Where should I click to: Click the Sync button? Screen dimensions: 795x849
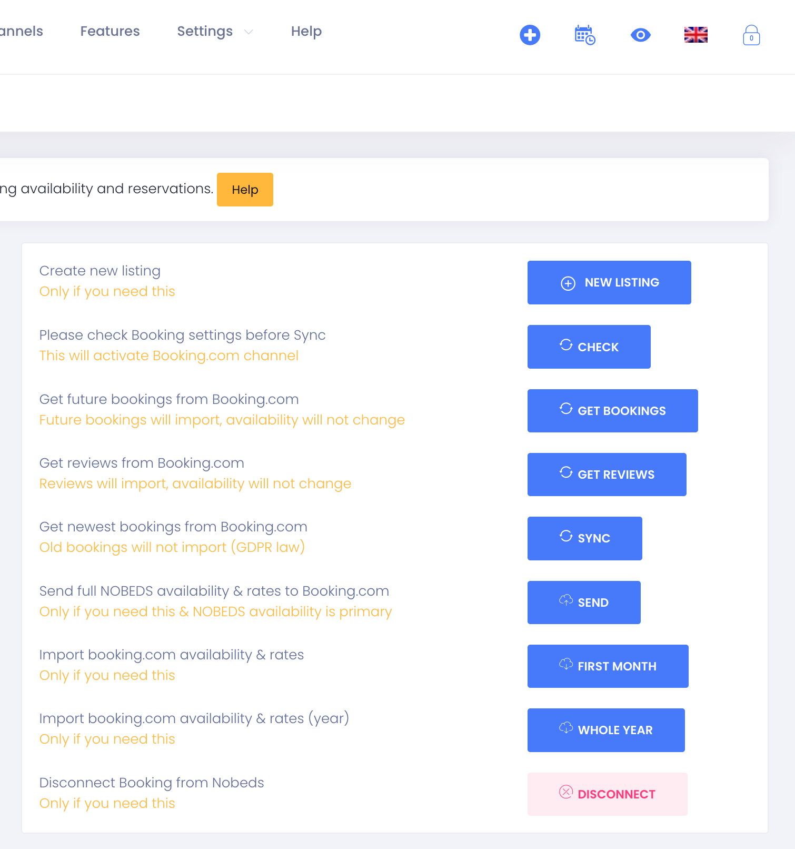tap(584, 538)
